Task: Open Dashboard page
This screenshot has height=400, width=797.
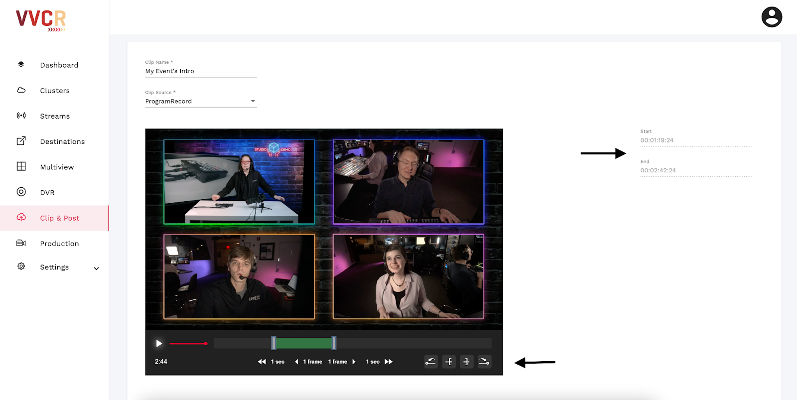Action: (59, 65)
